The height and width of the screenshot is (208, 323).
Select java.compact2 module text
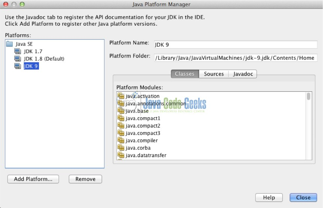click(143, 126)
